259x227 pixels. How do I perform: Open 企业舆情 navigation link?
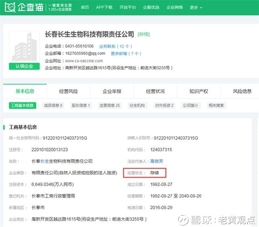coord(174,7)
